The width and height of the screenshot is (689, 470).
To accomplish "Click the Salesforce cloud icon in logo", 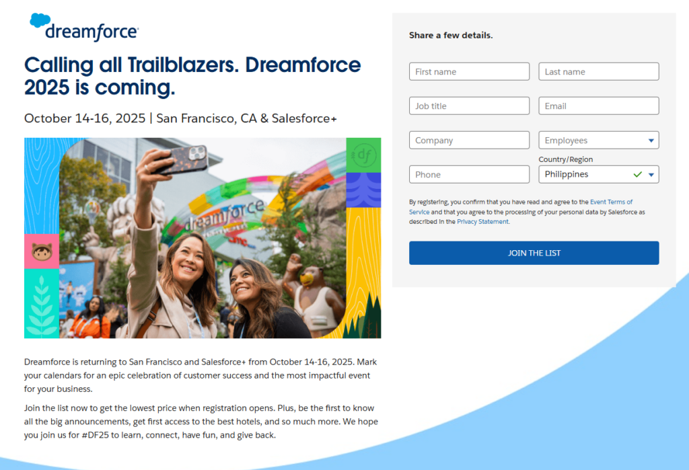I will click(x=40, y=21).
